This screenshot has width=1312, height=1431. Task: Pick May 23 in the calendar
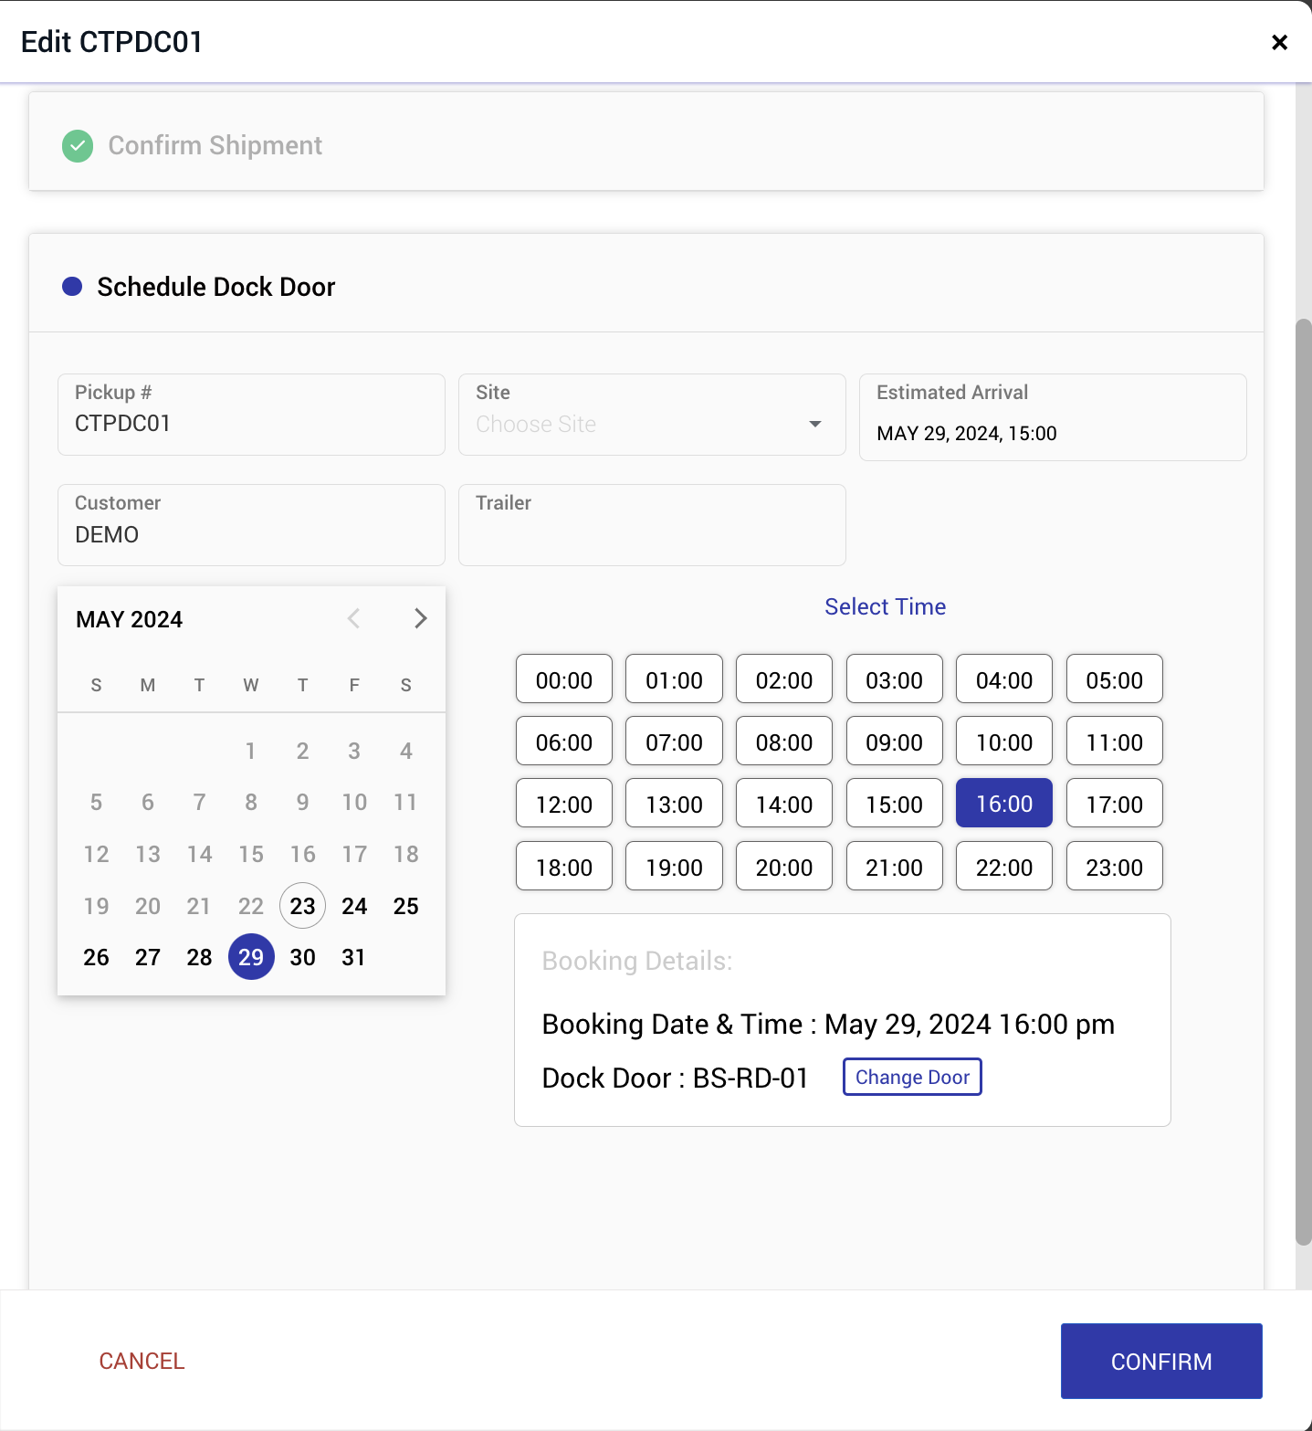pos(302,905)
